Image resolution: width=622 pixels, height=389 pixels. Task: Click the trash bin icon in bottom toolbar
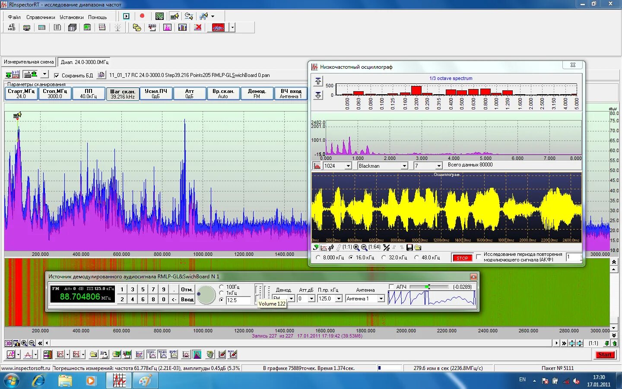(210, 354)
